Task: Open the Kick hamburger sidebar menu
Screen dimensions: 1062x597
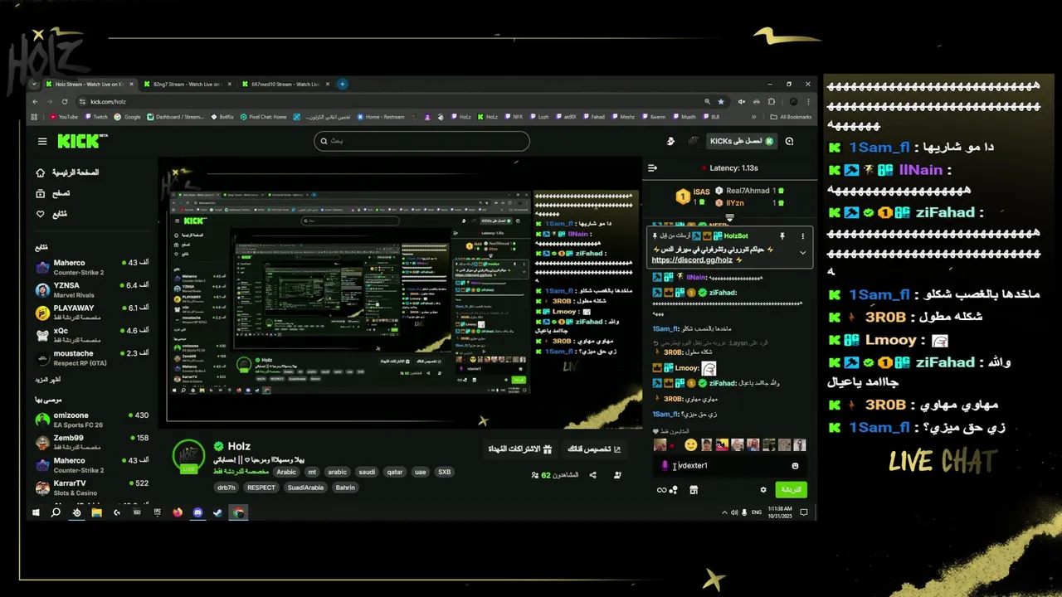Action: point(42,142)
